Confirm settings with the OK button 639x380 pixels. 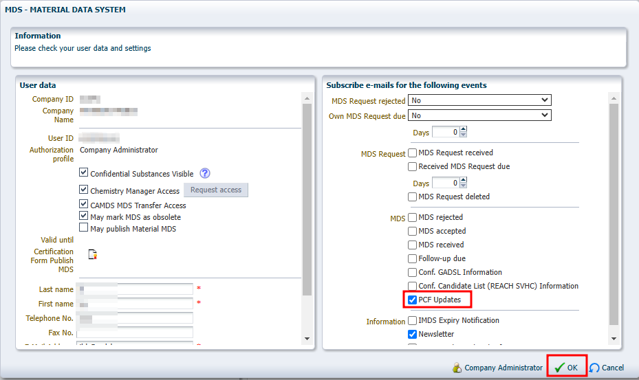(567, 368)
